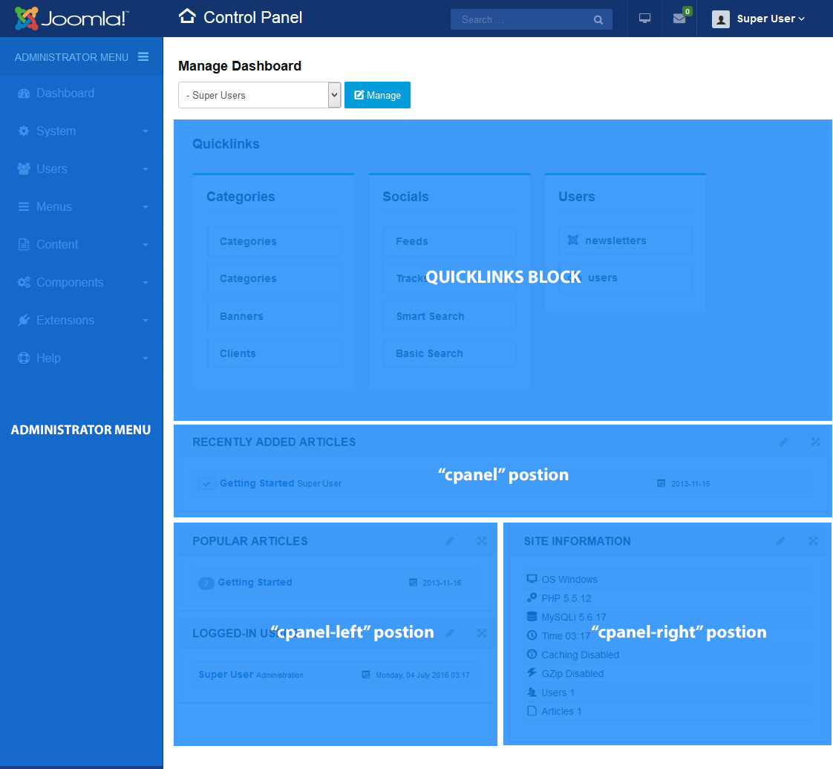Expand the Site Information panel
The image size is (833, 769).
point(813,541)
